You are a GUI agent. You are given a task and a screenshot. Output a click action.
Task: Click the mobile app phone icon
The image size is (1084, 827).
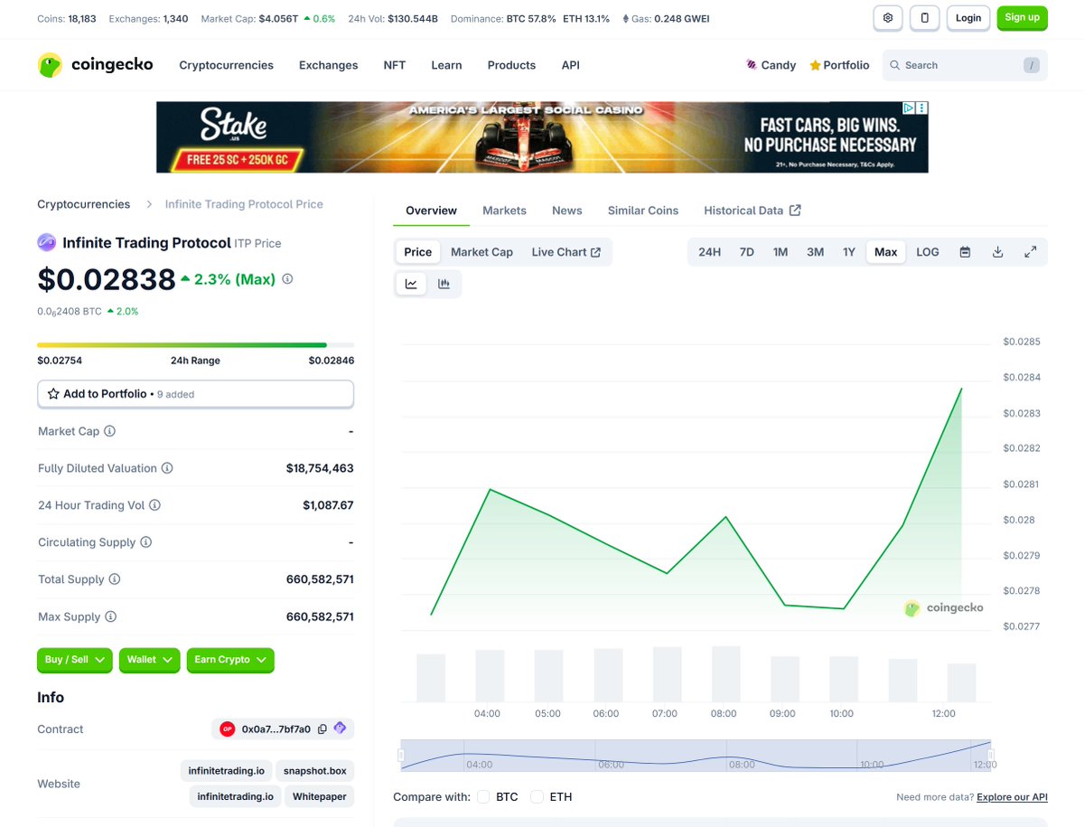click(924, 18)
